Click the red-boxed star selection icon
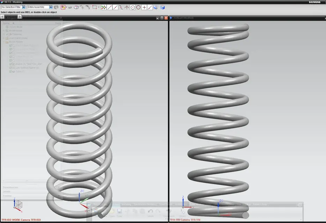This screenshot has width=326, height=223. pos(63,7)
